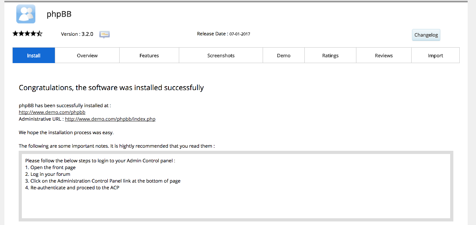The width and height of the screenshot is (476, 225).
Task: Open the Administrative URL index.php link
Action: pos(110,119)
